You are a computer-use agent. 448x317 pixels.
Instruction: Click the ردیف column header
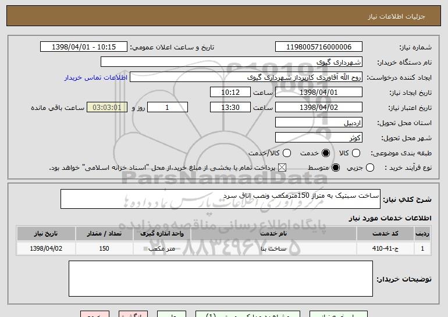[422, 234]
